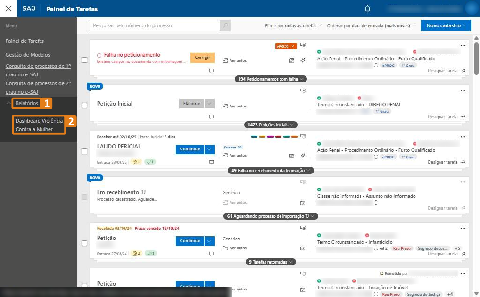This screenshot has width=480, height=297.
Task: Select the checkbox of the failed petitioning task
Action: coord(85,59)
